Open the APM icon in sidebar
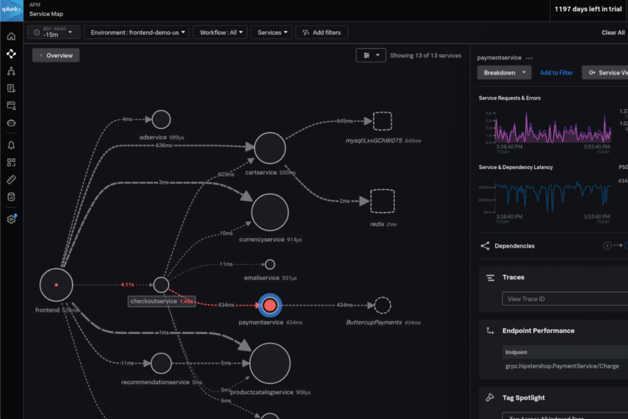Viewport: 628px width, 419px height. (11, 54)
